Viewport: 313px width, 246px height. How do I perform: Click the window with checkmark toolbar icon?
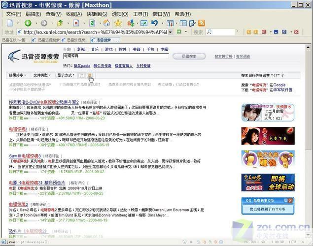click(144, 23)
